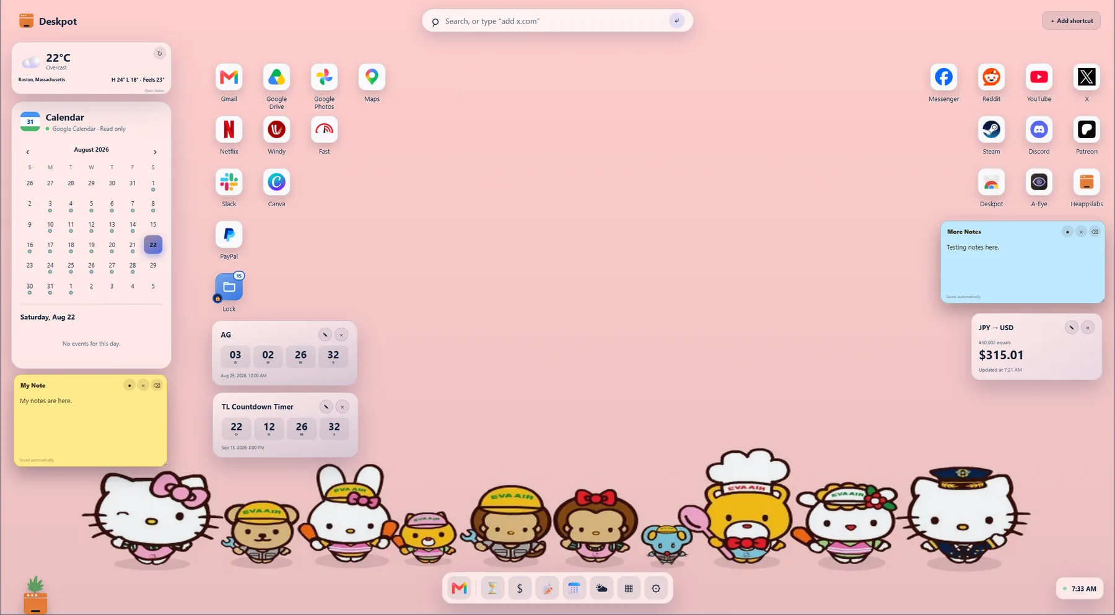Close the More Notes widget

1081,232
